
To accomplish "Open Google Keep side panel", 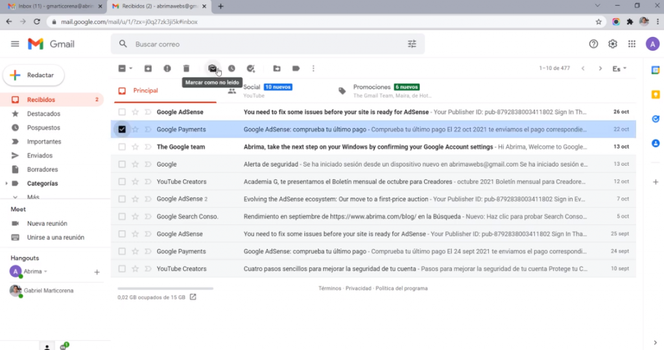I will [x=656, y=95].
